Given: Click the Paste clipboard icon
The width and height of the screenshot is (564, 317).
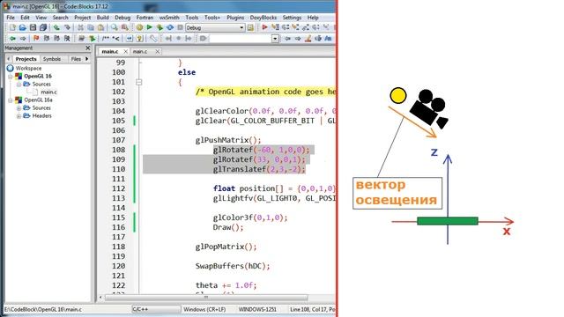Looking at the screenshot, I should tap(101, 27).
